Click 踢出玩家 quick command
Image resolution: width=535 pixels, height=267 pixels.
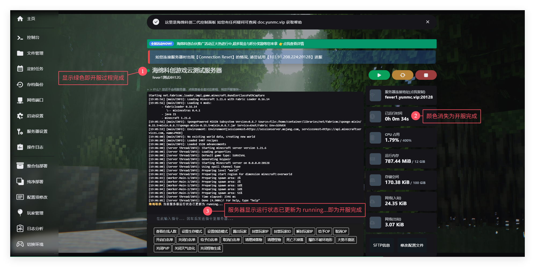point(240,232)
